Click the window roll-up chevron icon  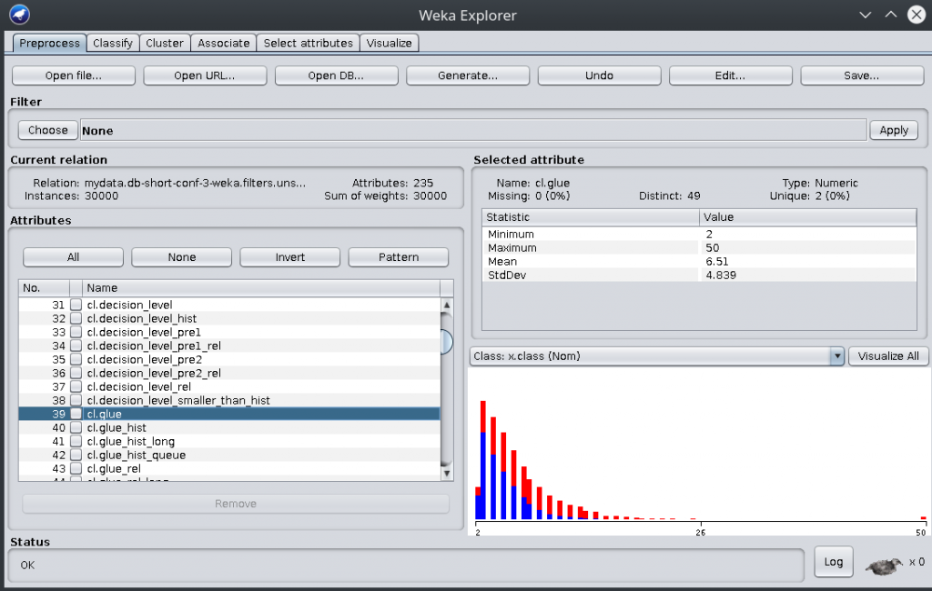click(x=890, y=15)
